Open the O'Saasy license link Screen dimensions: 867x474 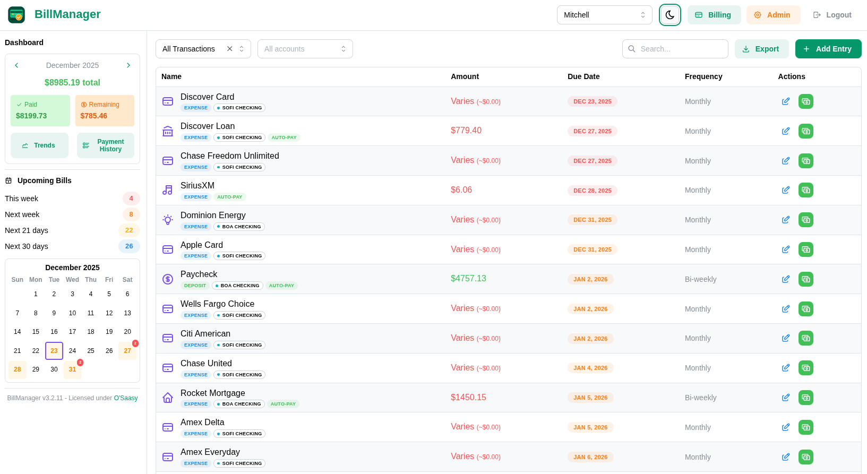126,398
